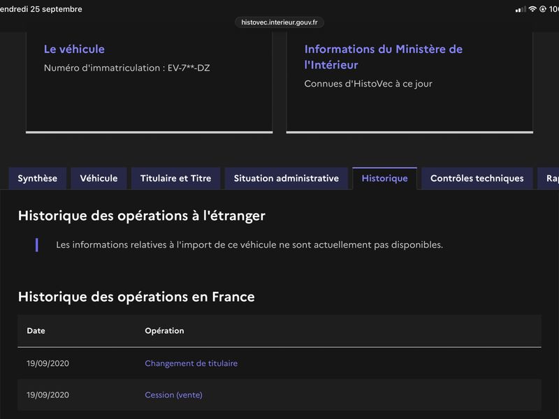Screen dimensions: 559x419
Task: Switch to the Véhicule tab
Action: click(x=99, y=178)
